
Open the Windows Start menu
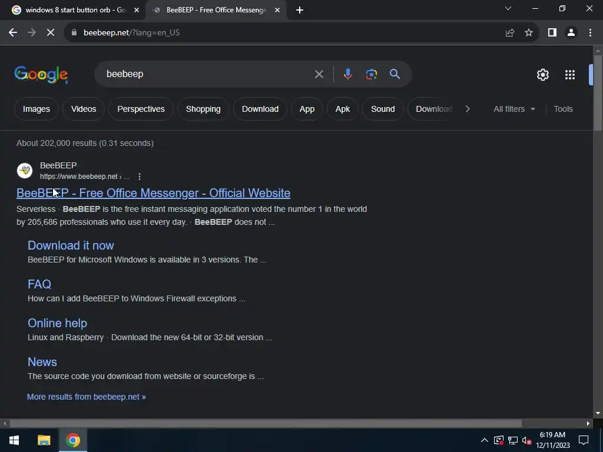click(x=14, y=440)
